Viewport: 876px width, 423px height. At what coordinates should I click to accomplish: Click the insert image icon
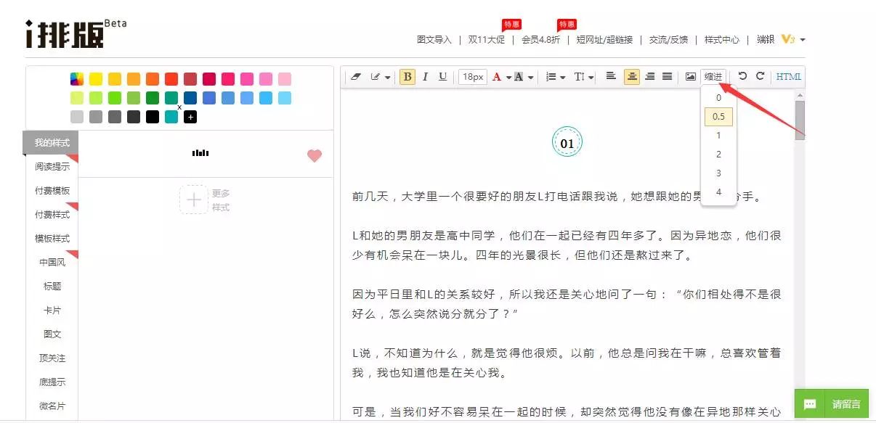coord(690,77)
